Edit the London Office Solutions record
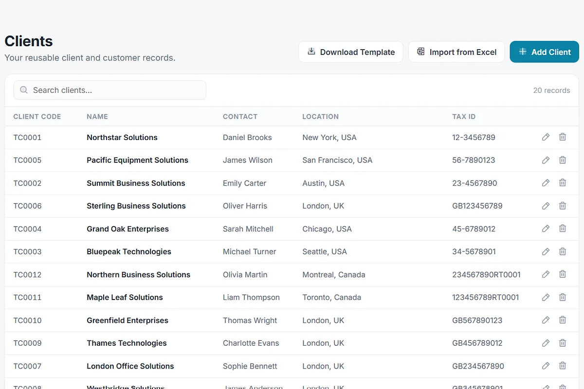This screenshot has width=584, height=389. (546, 366)
